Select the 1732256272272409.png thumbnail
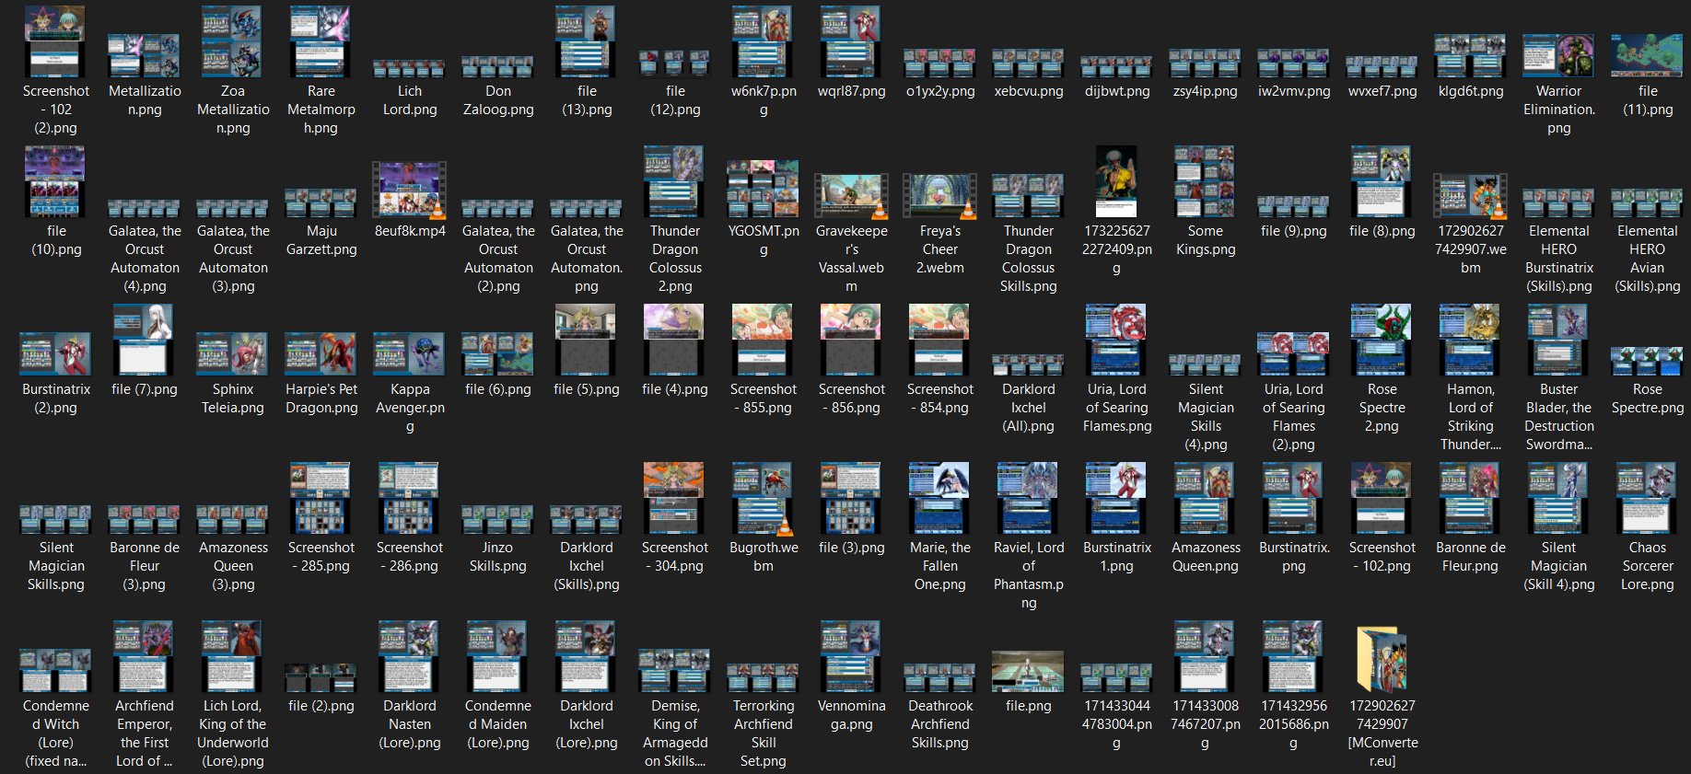The width and height of the screenshot is (1691, 774). tap(1116, 181)
